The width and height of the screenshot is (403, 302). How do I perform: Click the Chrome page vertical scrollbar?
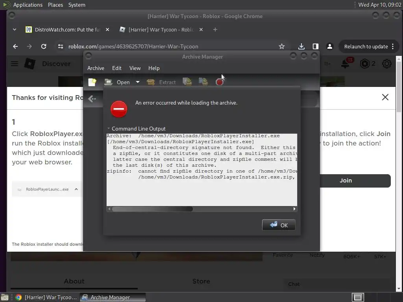pos(399,87)
